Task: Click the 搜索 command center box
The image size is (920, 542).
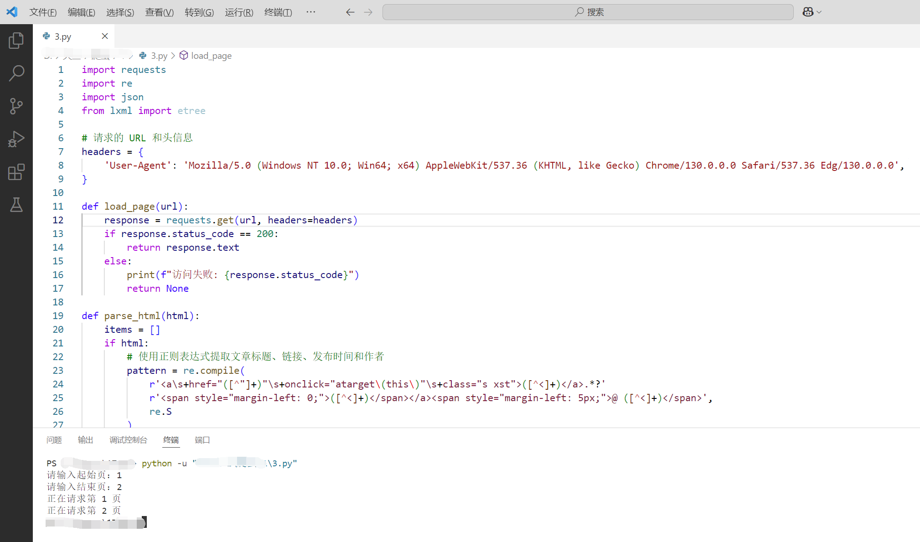Action: pos(588,12)
